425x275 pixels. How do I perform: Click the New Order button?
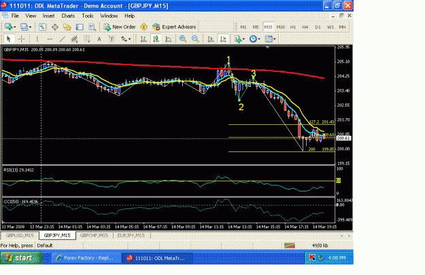[x=120, y=26]
